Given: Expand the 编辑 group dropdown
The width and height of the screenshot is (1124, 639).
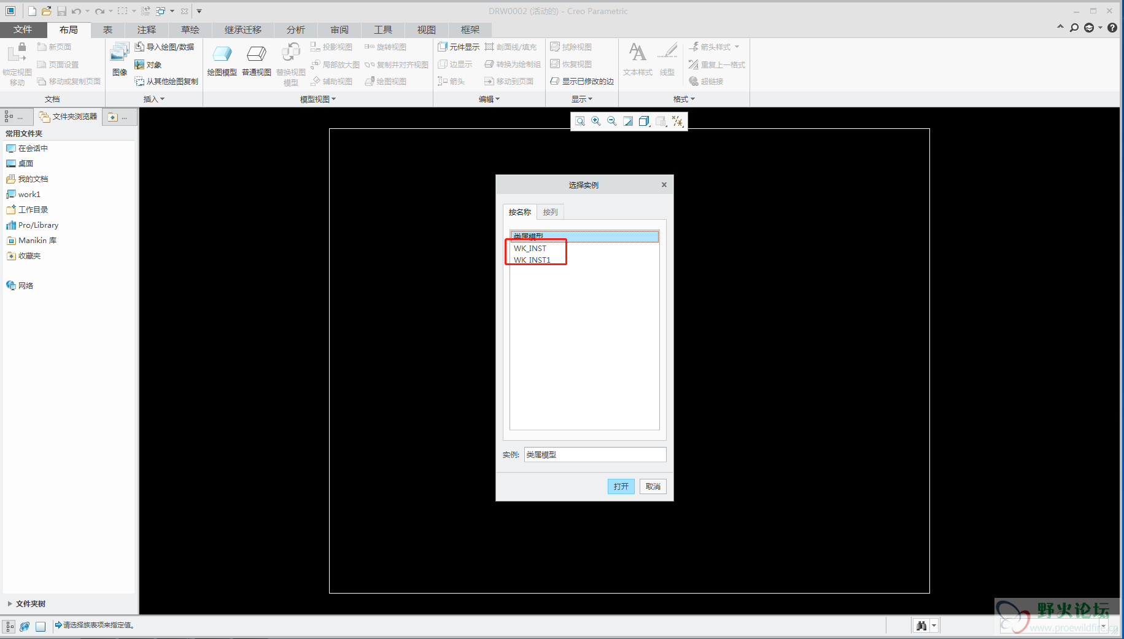Looking at the screenshot, I should click(x=489, y=99).
